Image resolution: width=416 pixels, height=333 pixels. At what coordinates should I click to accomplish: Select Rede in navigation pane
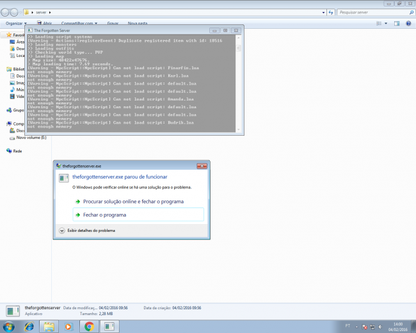pyautogui.click(x=14, y=151)
